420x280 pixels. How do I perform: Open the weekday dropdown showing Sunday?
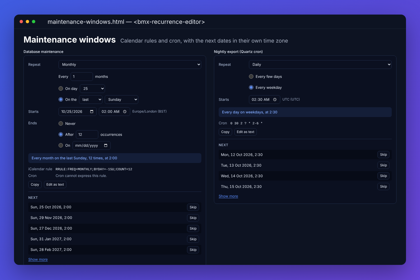click(x=122, y=99)
